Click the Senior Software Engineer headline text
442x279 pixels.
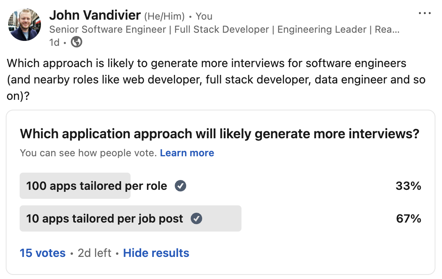point(224,29)
